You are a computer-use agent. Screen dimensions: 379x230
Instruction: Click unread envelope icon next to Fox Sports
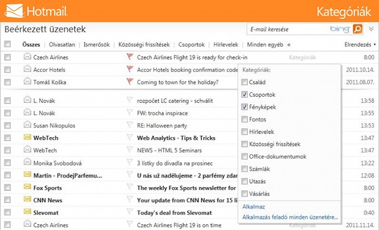point(27,186)
